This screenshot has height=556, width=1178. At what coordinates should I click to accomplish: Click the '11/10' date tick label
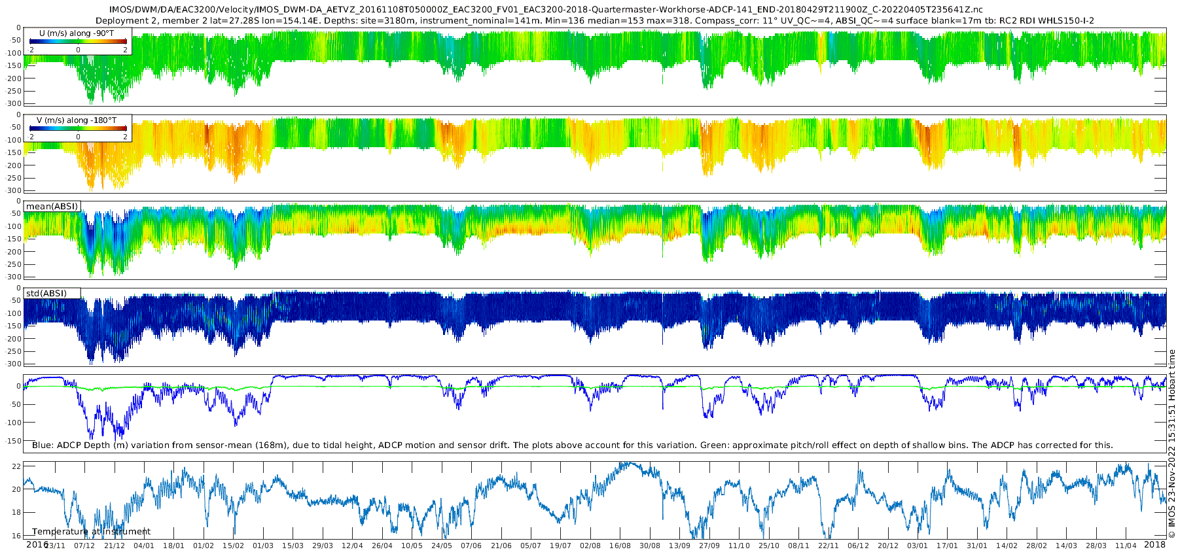click(x=739, y=546)
